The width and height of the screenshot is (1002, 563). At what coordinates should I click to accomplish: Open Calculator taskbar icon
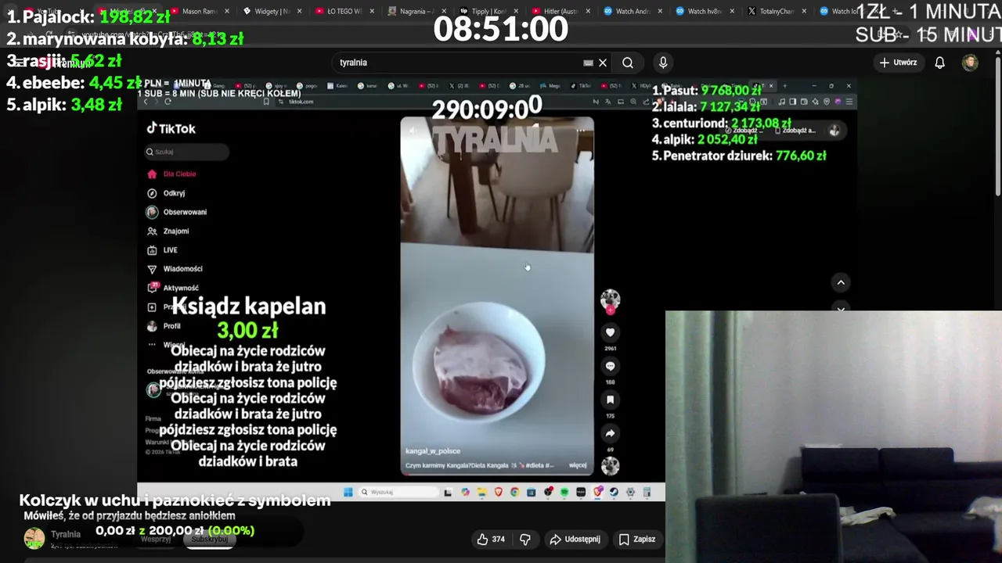(x=647, y=492)
